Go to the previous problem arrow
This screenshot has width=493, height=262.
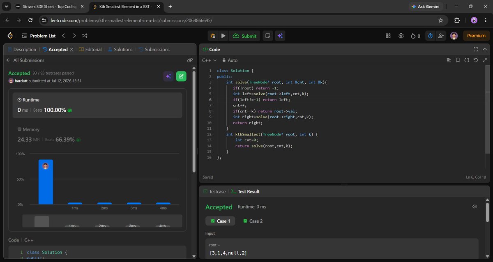click(63, 36)
